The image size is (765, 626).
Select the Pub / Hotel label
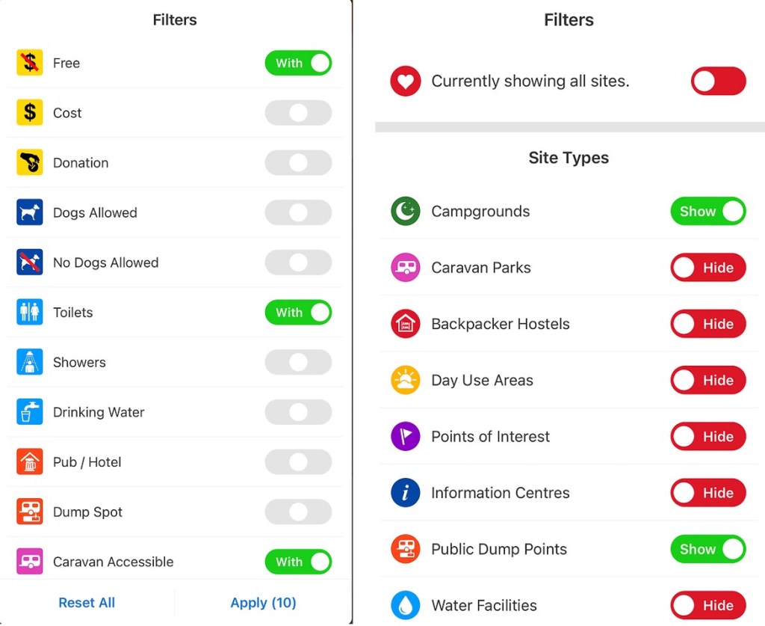[x=87, y=462]
